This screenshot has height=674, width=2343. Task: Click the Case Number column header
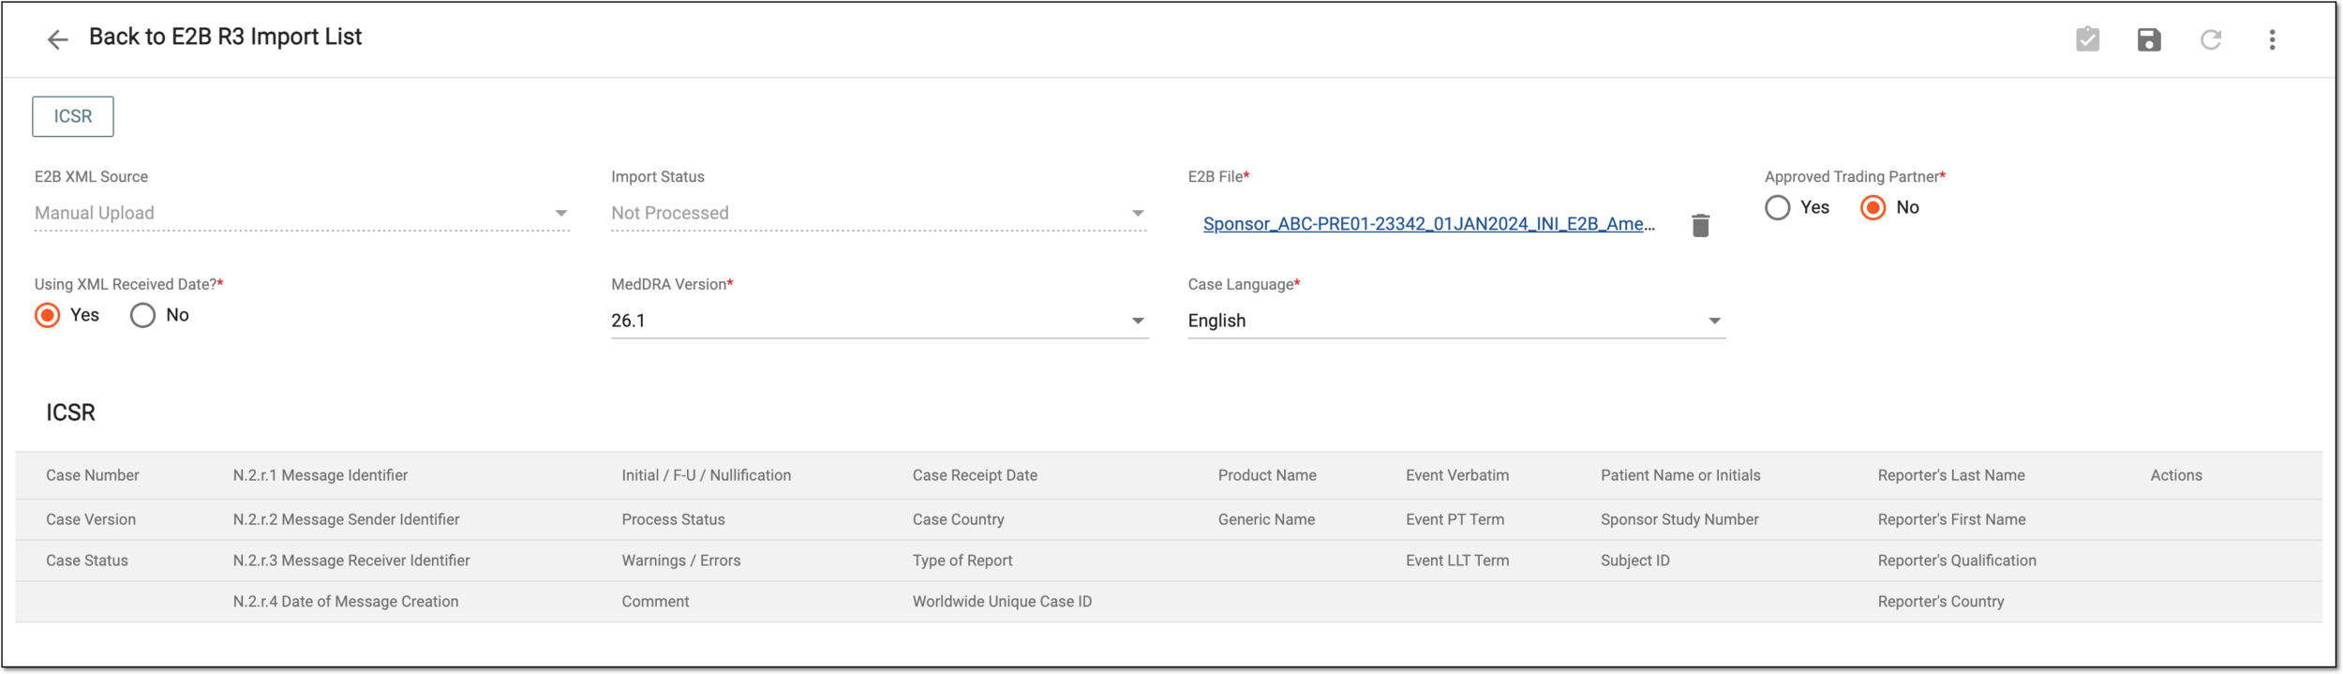[93, 475]
